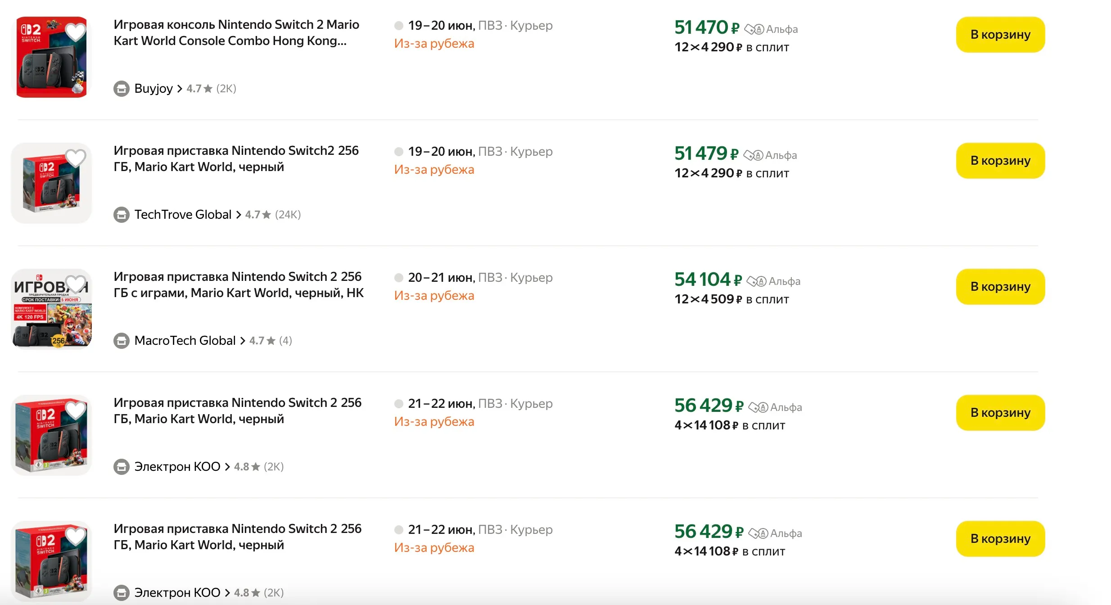The image size is (1111, 605).
Task: Add MacroTech Global listing to favorites heart
Action: pyautogui.click(x=75, y=284)
